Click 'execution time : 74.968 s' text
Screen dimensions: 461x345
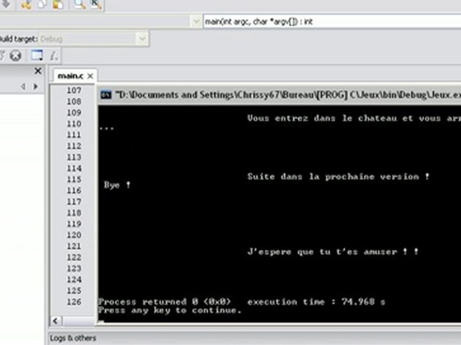pyautogui.click(x=316, y=301)
